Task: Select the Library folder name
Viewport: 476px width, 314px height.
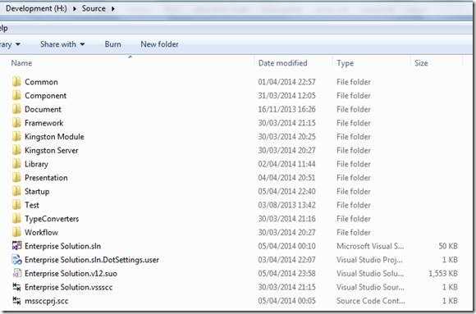Action: tap(36, 164)
